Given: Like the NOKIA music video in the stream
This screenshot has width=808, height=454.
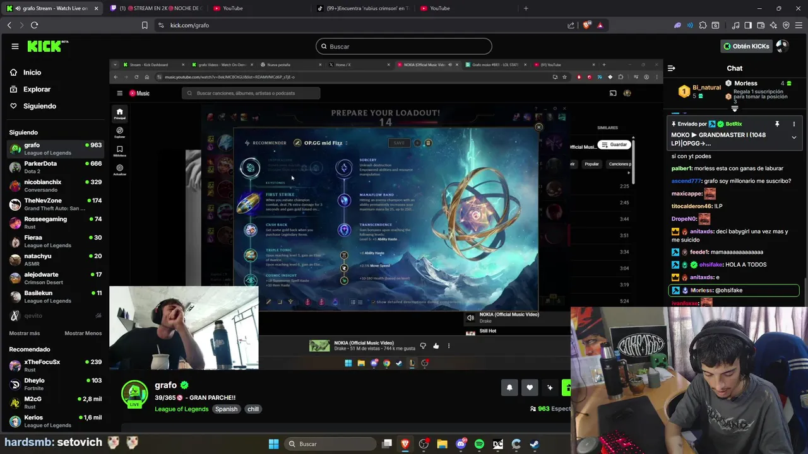Looking at the screenshot, I should 436,346.
